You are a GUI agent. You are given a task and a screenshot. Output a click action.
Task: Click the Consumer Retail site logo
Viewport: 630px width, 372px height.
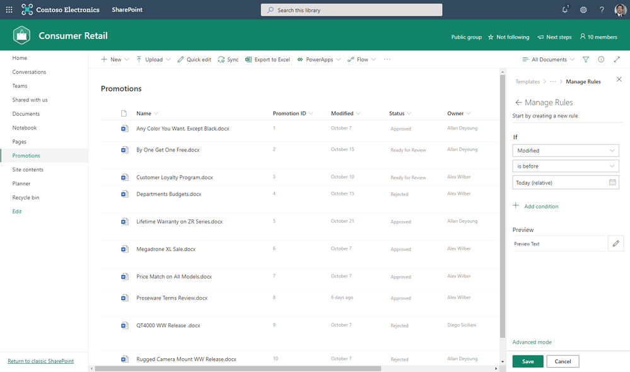point(21,35)
